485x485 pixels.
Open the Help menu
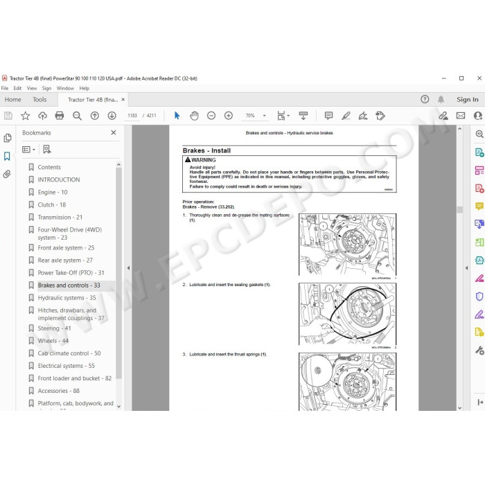84,88
